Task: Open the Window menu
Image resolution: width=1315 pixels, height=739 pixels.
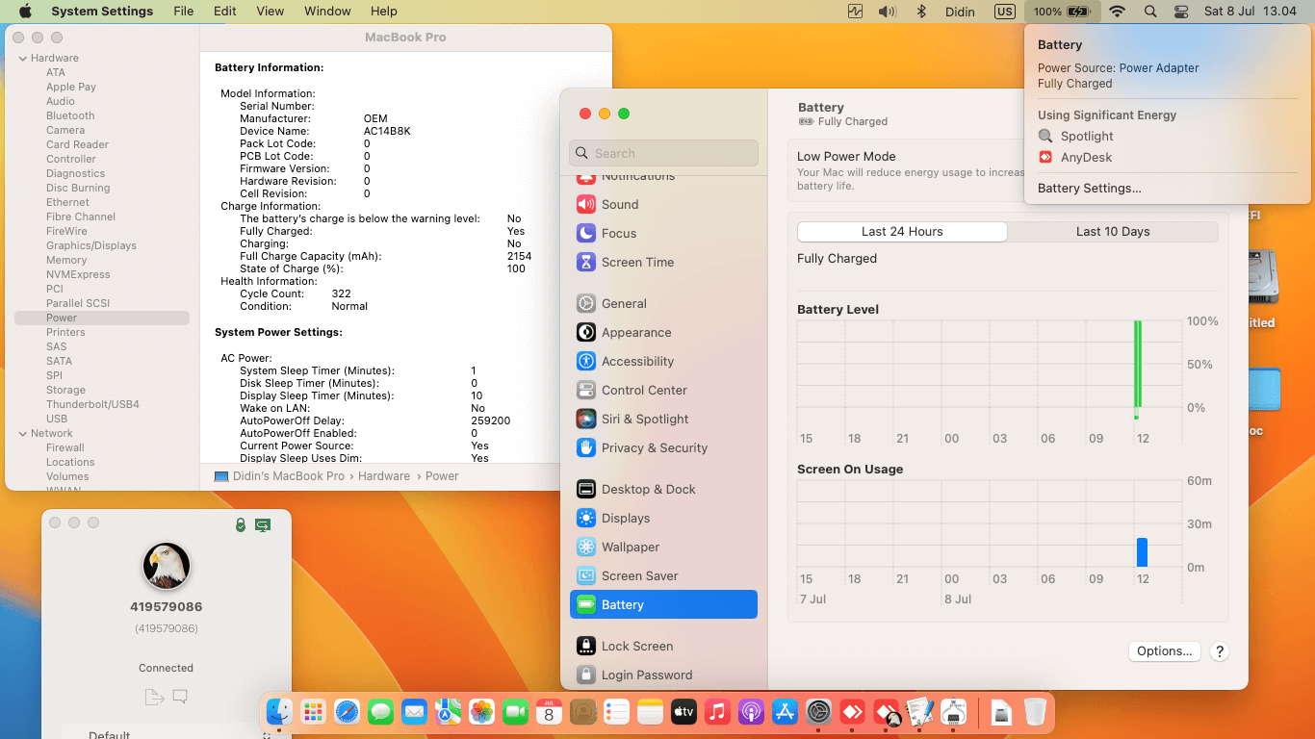Action: click(x=327, y=12)
